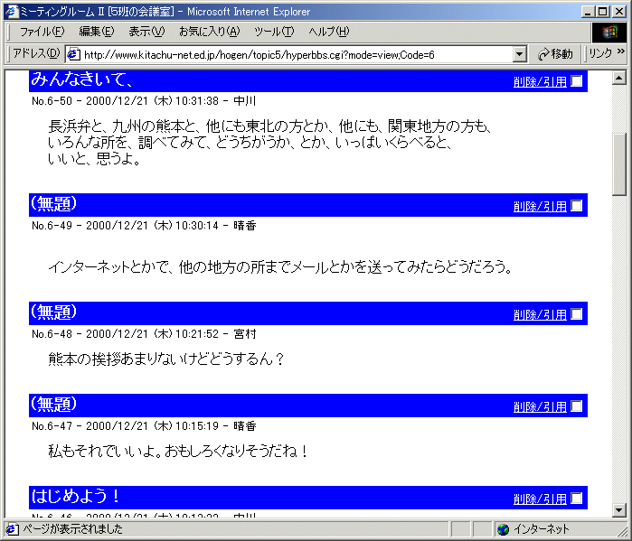Click status text ページが表示されました
632x541 pixels.
(72, 529)
